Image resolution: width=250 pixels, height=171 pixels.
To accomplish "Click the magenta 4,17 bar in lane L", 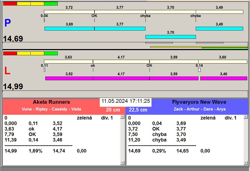I will (121, 78).
